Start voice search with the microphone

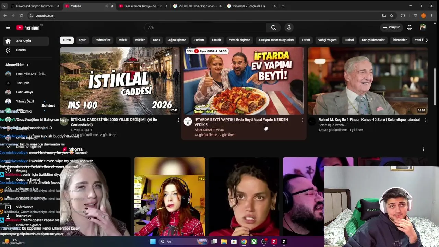pos(289,27)
